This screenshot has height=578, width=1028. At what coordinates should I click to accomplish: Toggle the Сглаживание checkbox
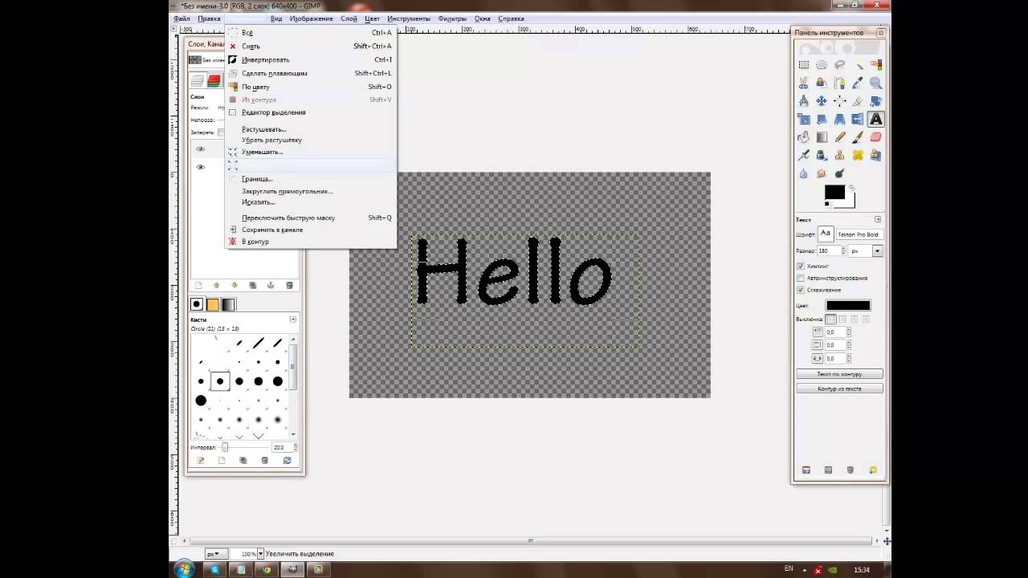(801, 290)
